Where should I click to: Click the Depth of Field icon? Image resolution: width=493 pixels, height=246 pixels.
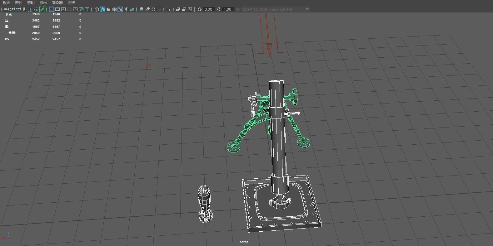pyautogui.click(x=159, y=9)
